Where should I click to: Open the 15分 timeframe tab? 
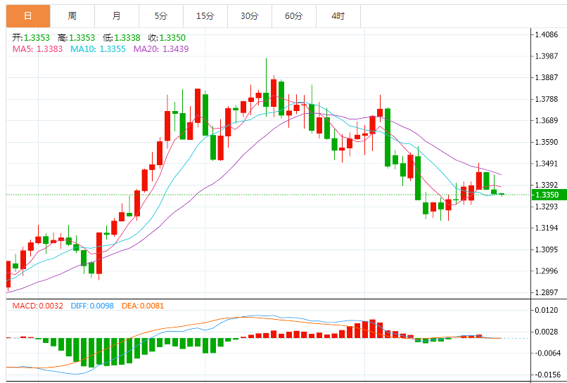(x=205, y=16)
